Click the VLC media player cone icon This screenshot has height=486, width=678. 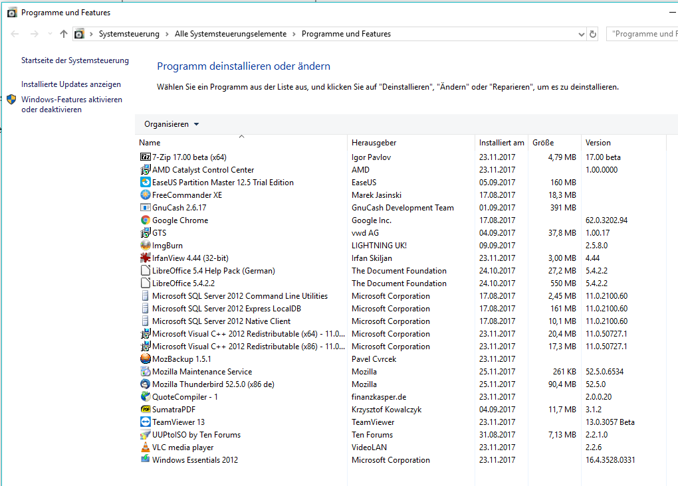coord(146,447)
